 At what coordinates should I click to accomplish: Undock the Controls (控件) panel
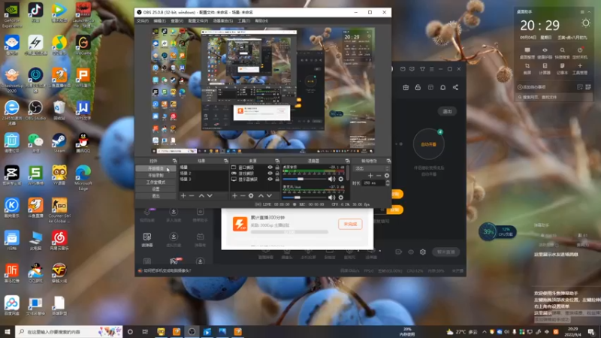[174, 161]
